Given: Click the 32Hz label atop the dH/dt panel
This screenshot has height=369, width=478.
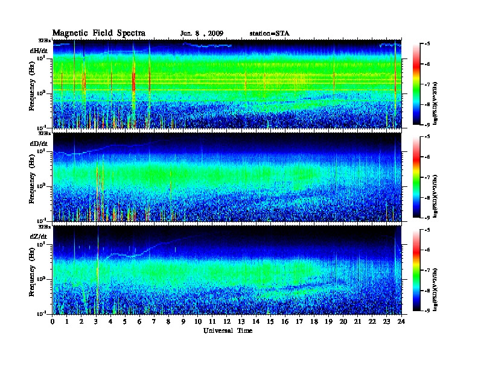Looking at the screenshot, I should 45,40.
